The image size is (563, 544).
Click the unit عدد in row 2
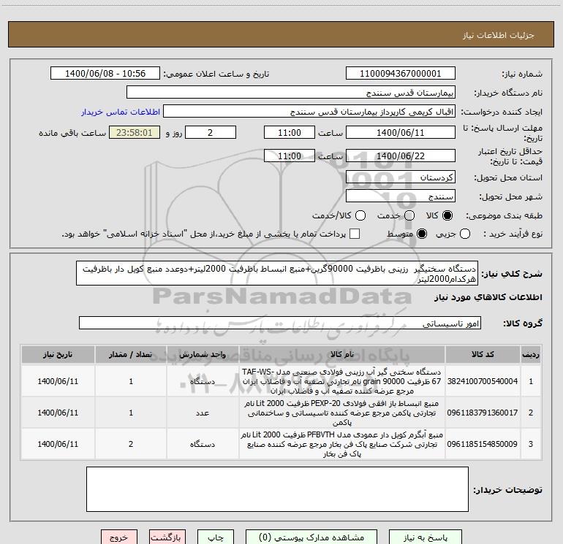tap(203, 413)
